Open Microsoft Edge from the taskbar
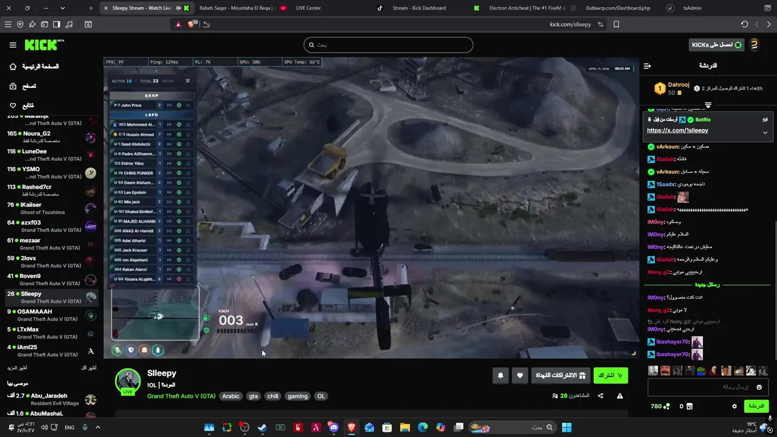The height and width of the screenshot is (437, 777). [422, 427]
